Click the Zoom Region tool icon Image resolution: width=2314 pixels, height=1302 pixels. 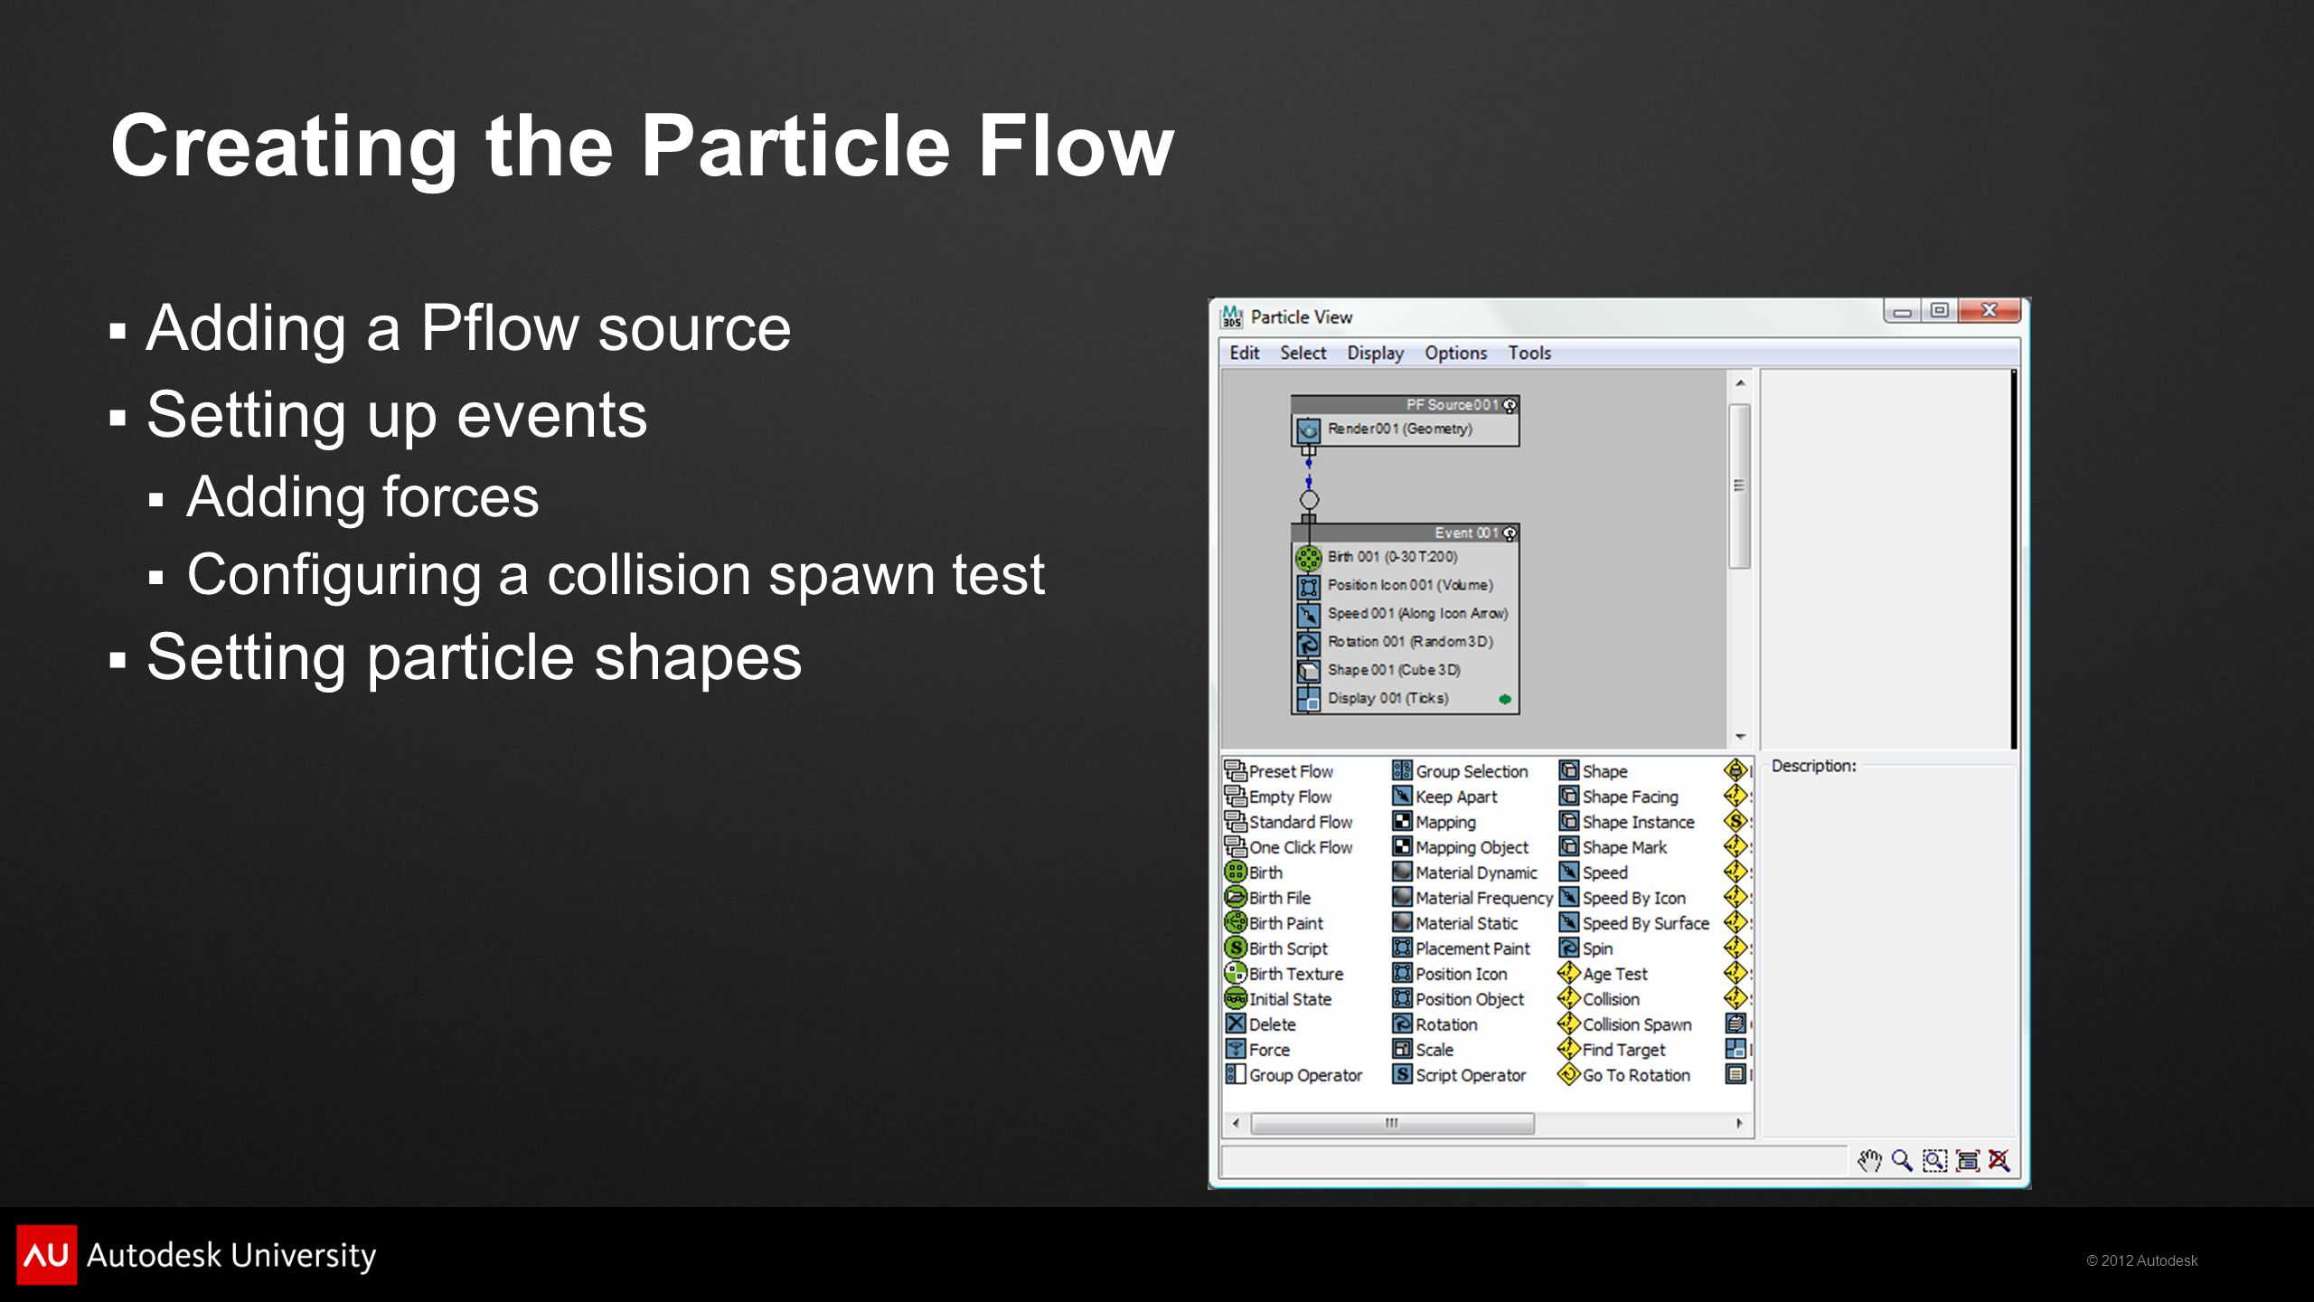coord(1934,1160)
